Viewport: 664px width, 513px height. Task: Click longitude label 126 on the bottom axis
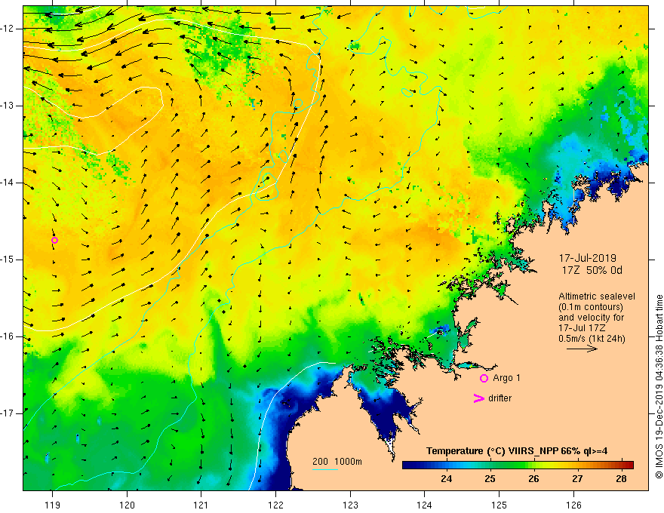(573, 505)
